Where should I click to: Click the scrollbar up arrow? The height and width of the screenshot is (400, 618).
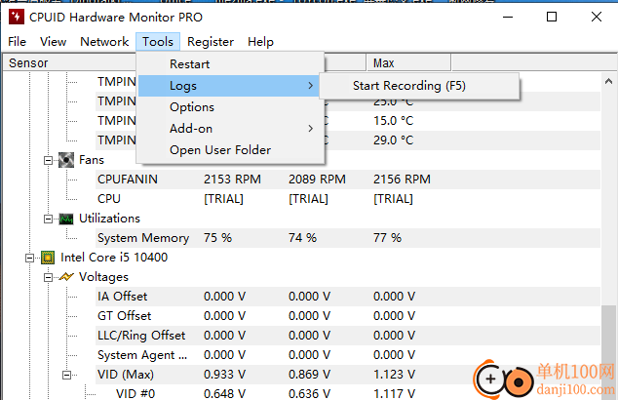[608, 81]
